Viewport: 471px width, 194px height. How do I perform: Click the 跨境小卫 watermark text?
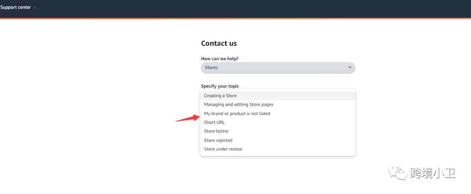433,174
